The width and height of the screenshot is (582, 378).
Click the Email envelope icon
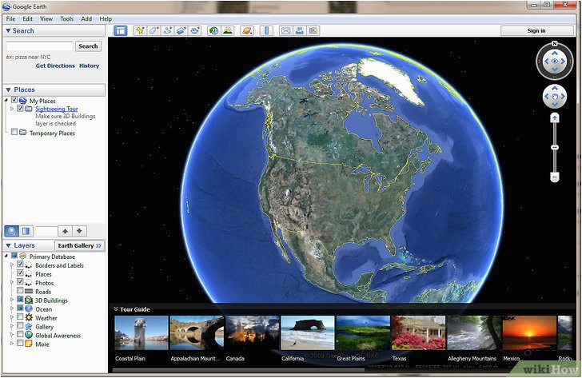coord(285,31)
